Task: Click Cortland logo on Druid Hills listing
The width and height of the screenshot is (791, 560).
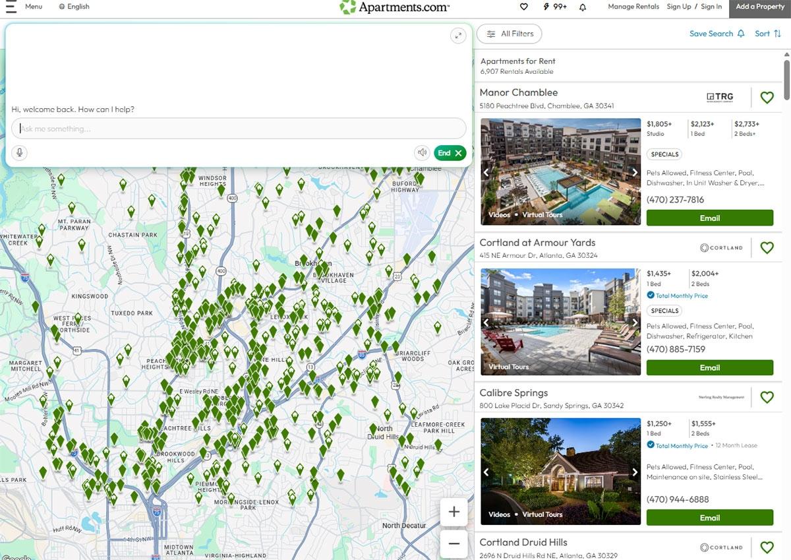Action: point(721,547)
